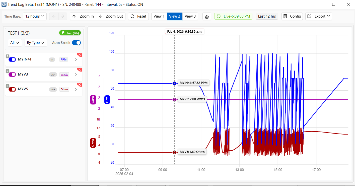Click the green Live refresh status icon

[x=219, y=16]
